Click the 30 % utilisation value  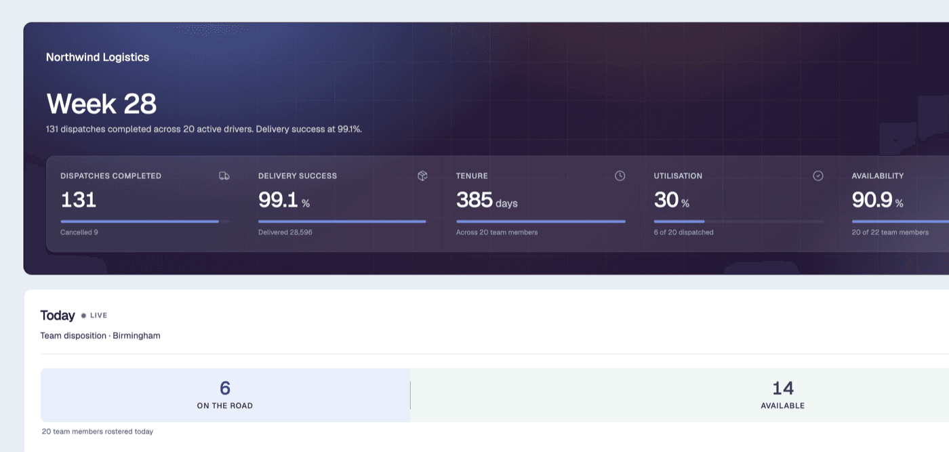[672, 200]
